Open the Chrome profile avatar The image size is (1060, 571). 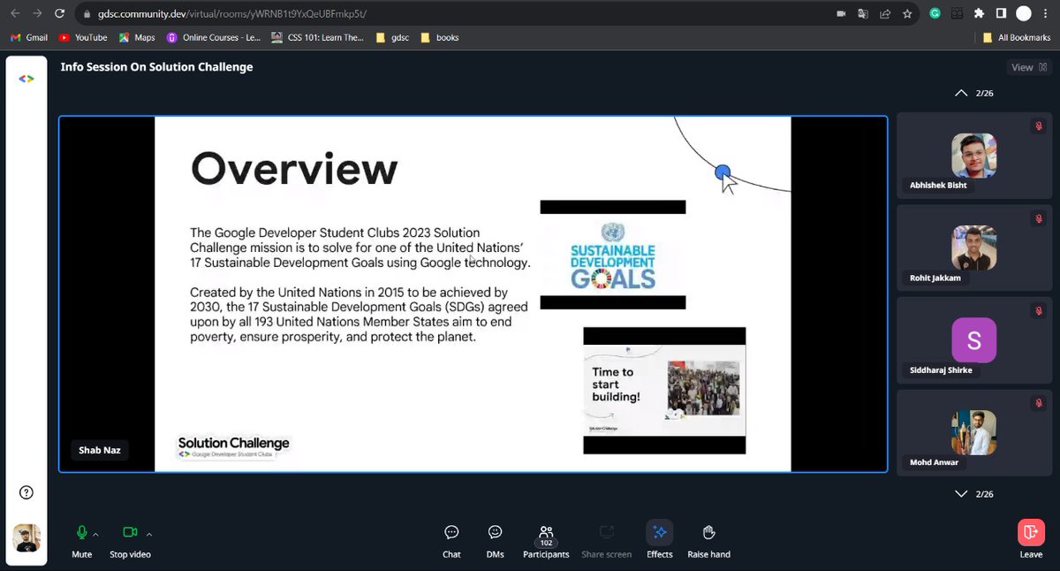1024,13
